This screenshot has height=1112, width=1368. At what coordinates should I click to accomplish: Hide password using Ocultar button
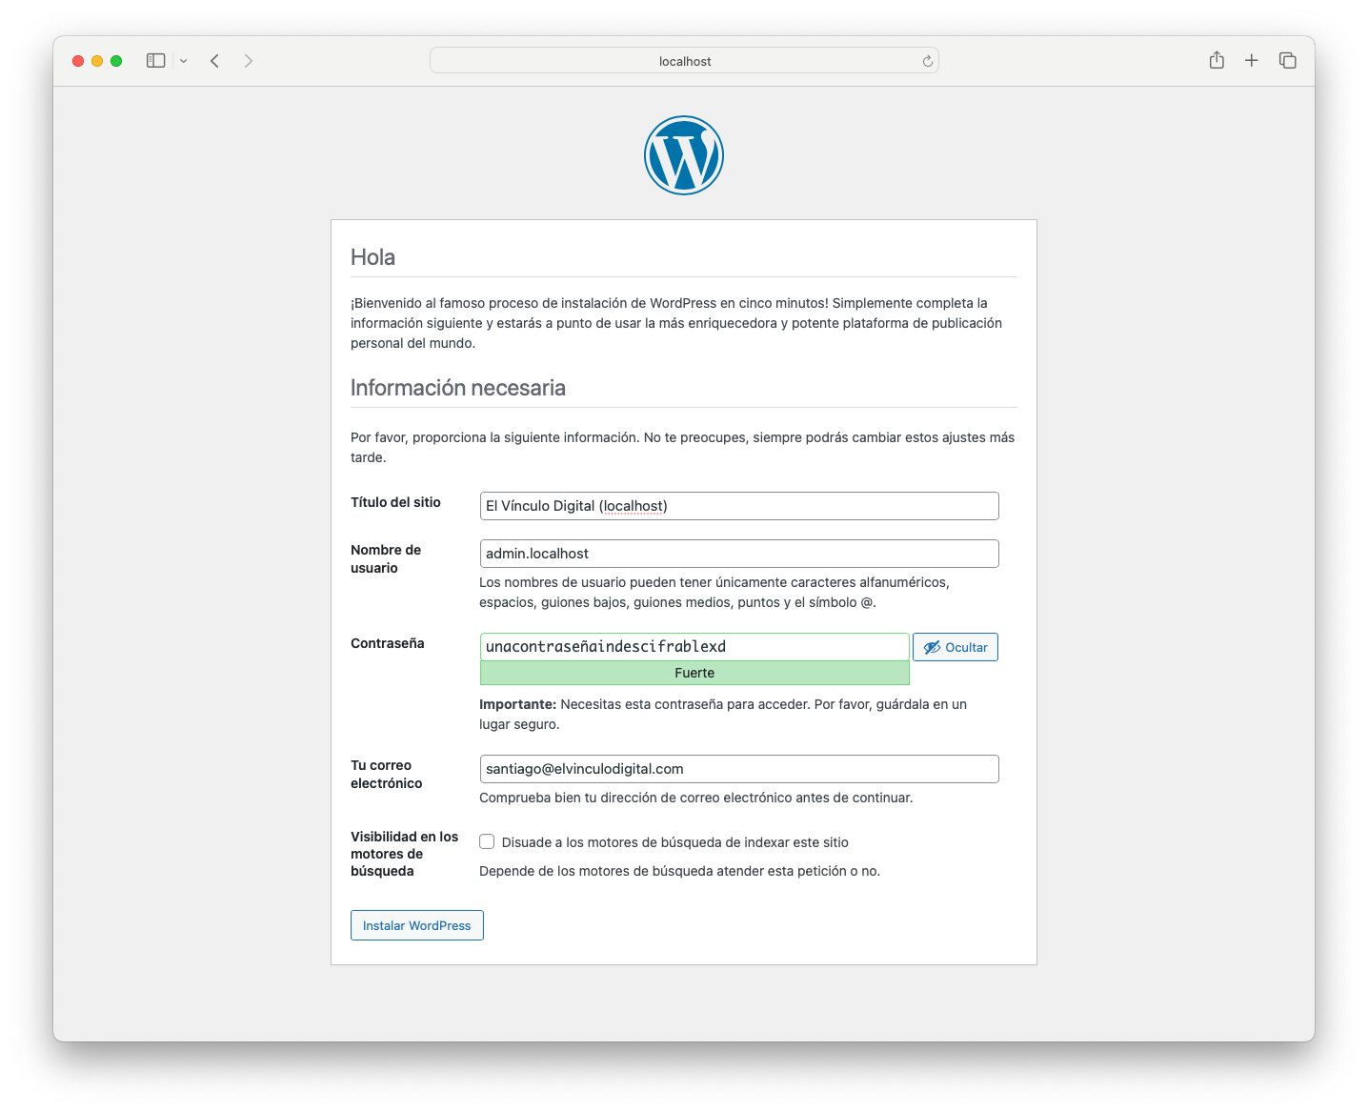coord(955,647)
